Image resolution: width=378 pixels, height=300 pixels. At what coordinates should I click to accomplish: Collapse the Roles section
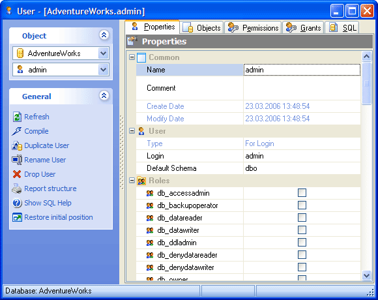click(132, 181)
